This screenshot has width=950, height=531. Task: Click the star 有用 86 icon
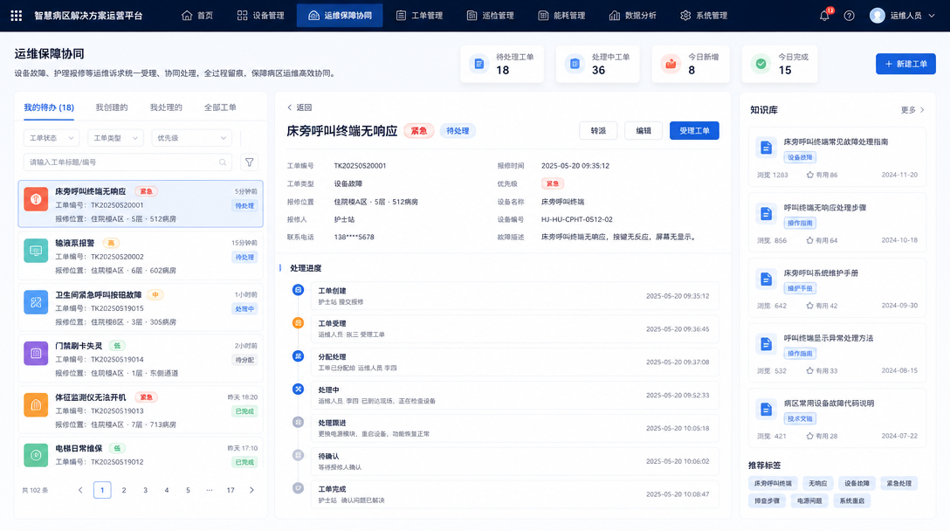810,175
